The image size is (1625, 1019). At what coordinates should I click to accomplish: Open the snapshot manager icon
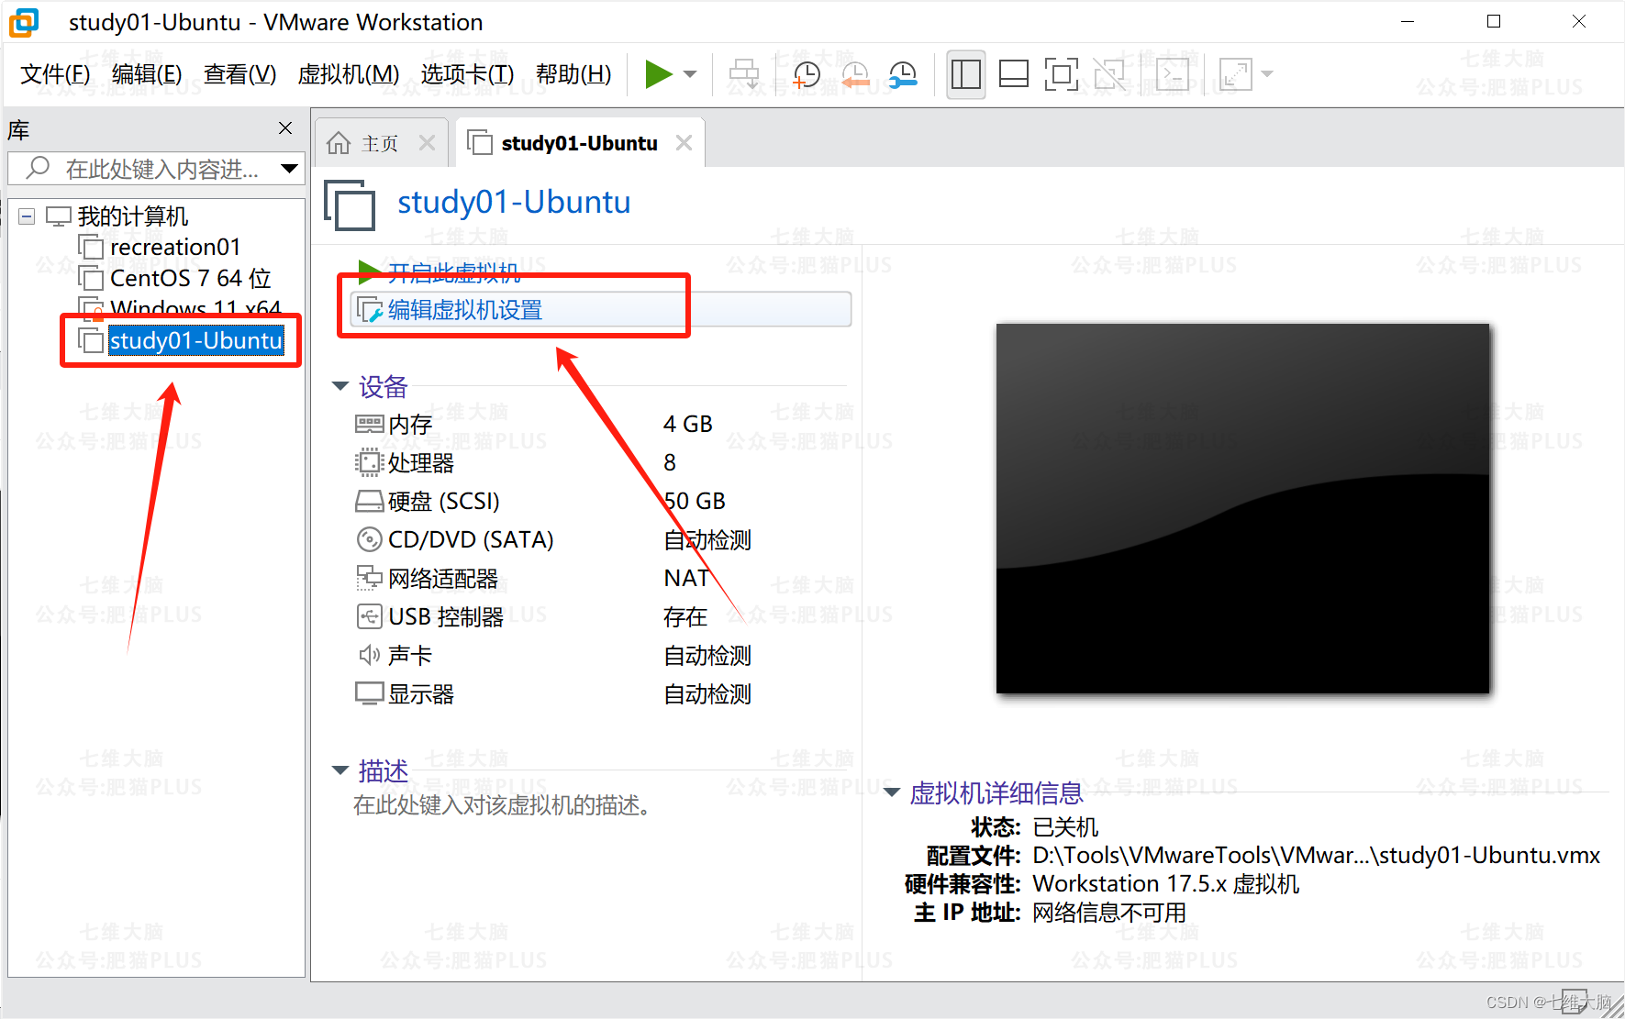tap(903, 74)
